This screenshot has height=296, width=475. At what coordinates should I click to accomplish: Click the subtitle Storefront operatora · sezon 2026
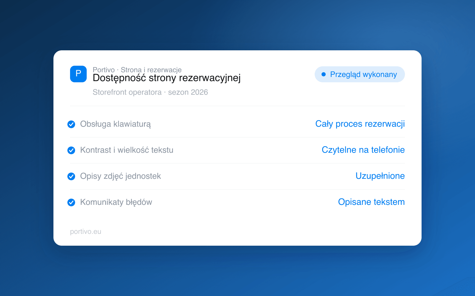coord(150,92)
